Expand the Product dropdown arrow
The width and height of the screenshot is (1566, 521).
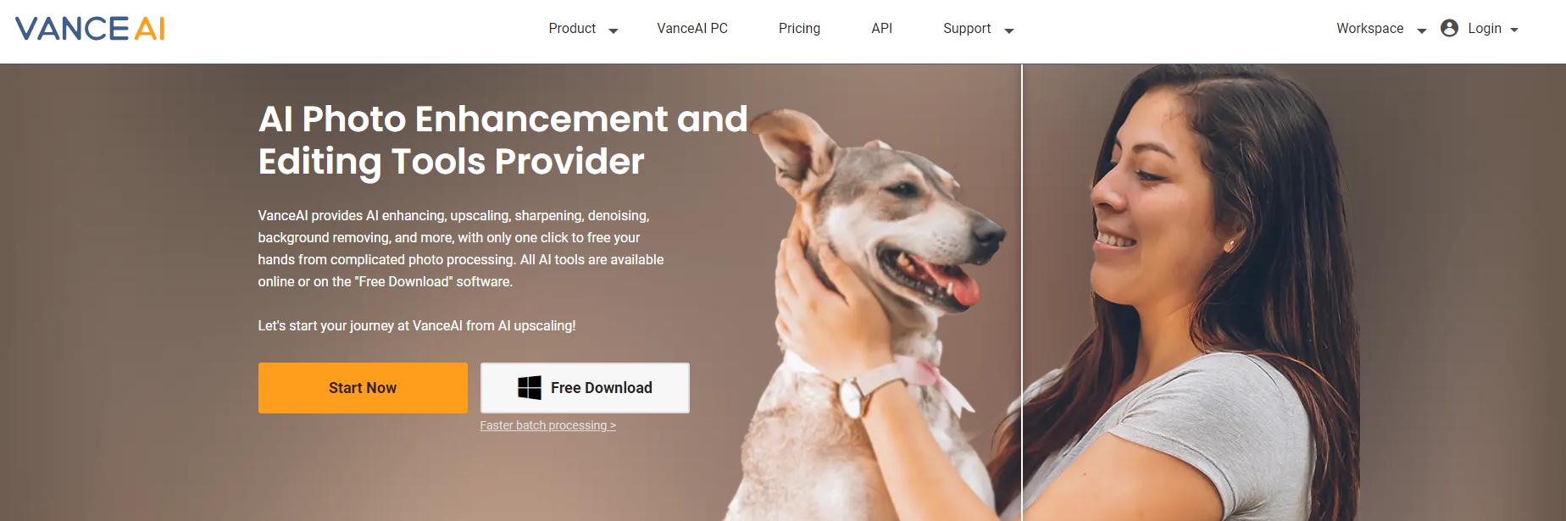coord(614,30)
